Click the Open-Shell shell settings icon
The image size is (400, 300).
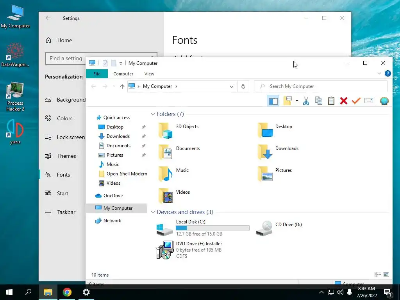click(384, 101)
